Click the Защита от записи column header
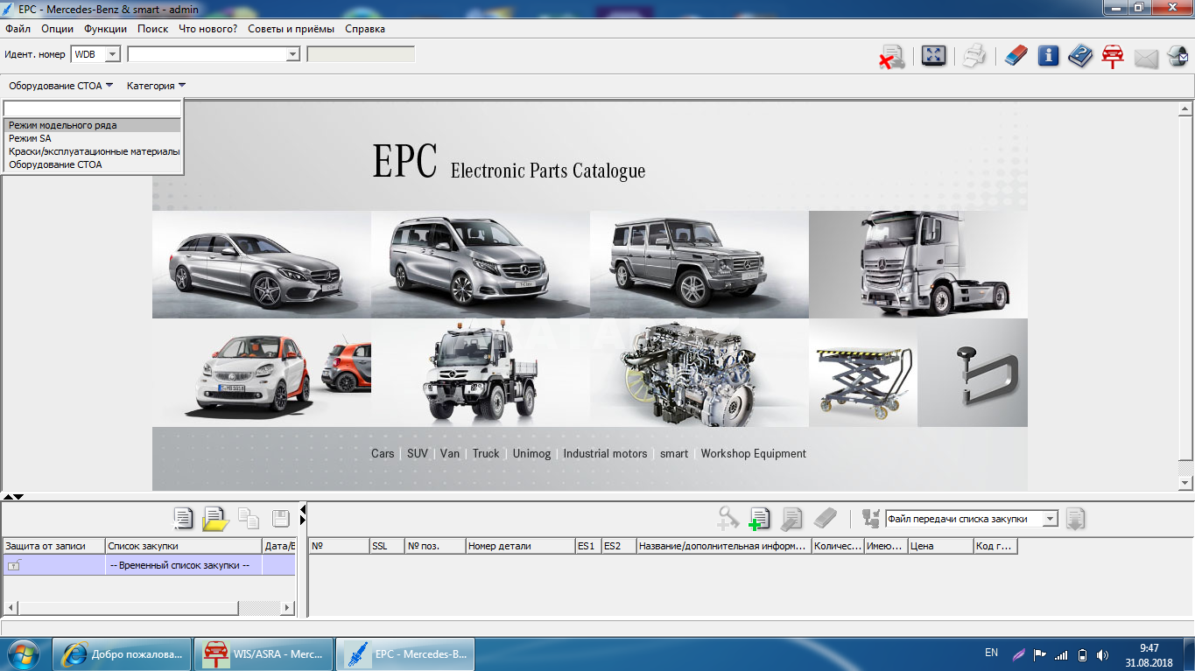The image size is (1195, 671). point(54,546)
